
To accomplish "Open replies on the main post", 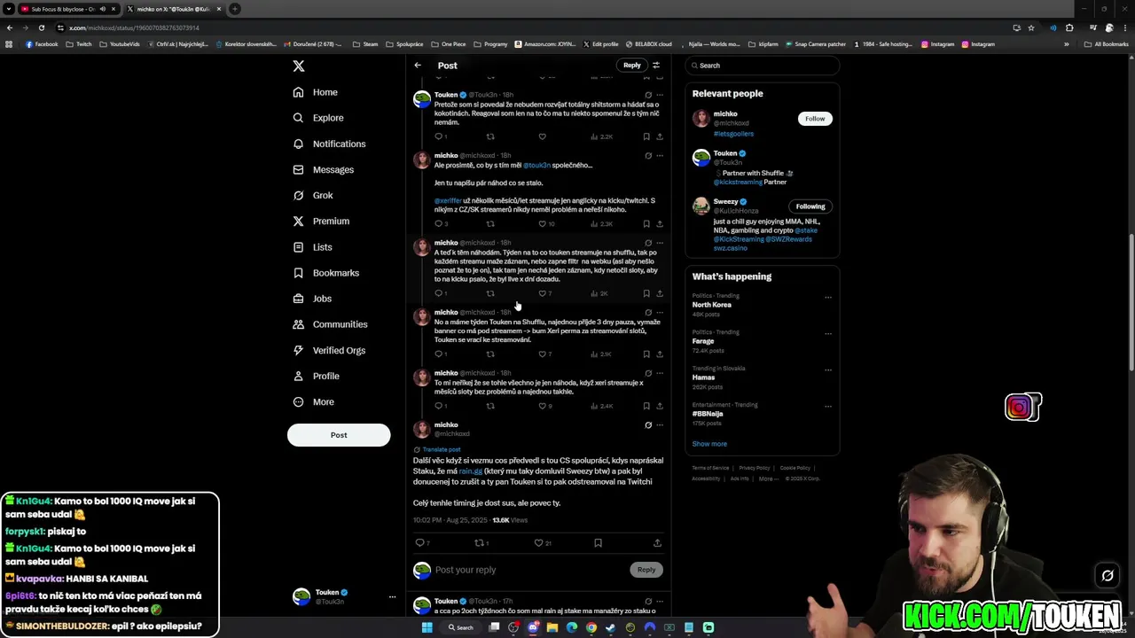I will click(420, 543).
